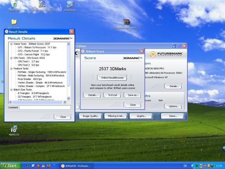Open the futuremark 3dmark05 archive icon
The image size is (225, 169).
127,24
